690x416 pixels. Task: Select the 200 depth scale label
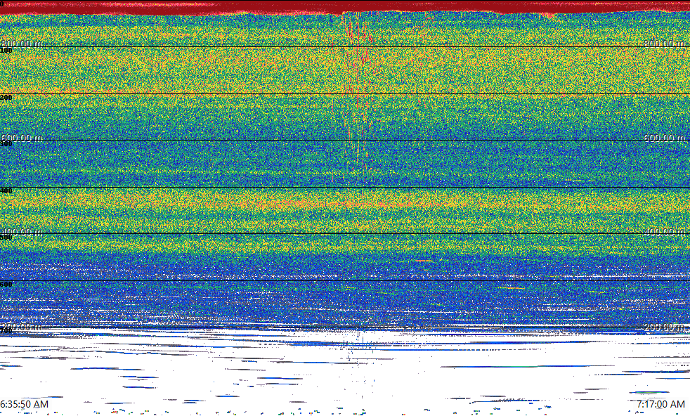pos(6,98)
